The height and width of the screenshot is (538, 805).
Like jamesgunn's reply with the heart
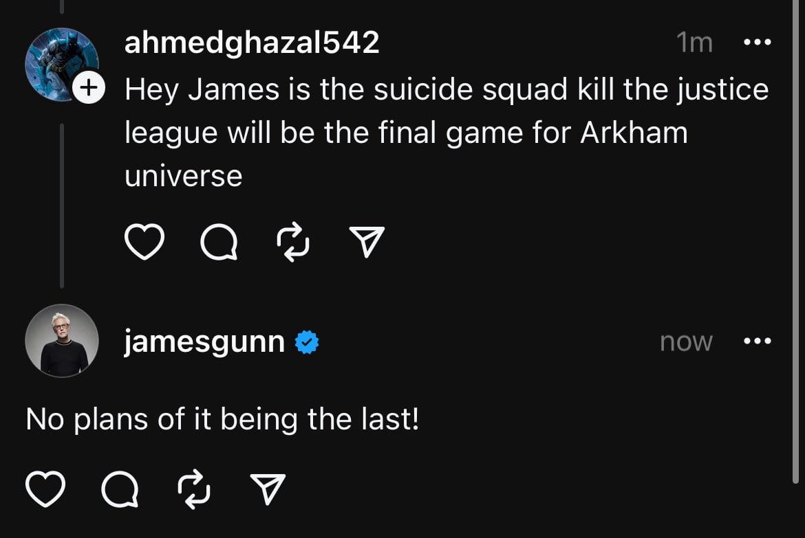(45, 490)
